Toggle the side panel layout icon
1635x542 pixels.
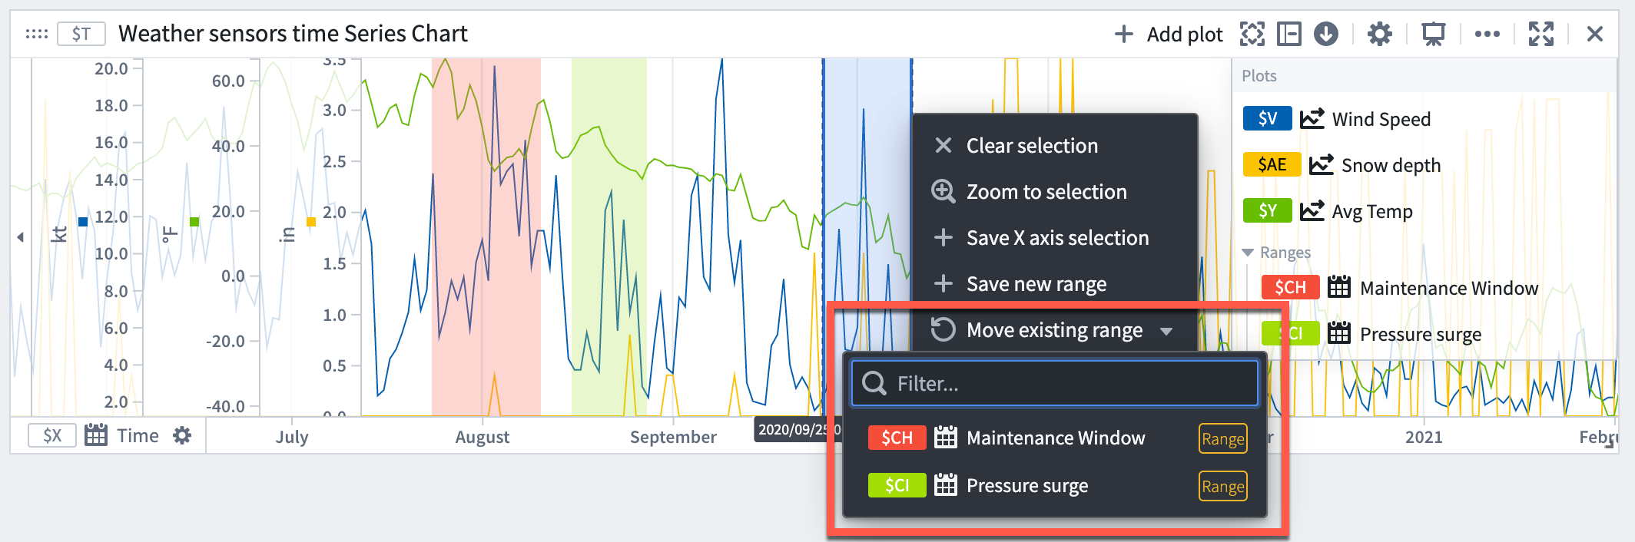(1288, 34)
